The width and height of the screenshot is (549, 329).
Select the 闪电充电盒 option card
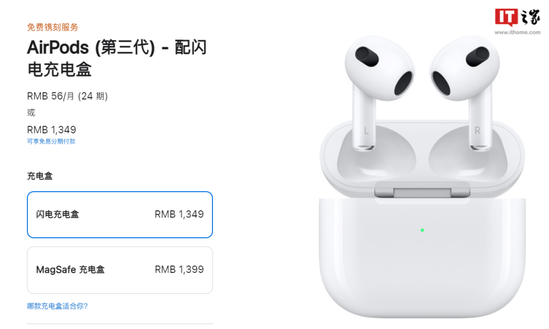[x=120, y=214]
